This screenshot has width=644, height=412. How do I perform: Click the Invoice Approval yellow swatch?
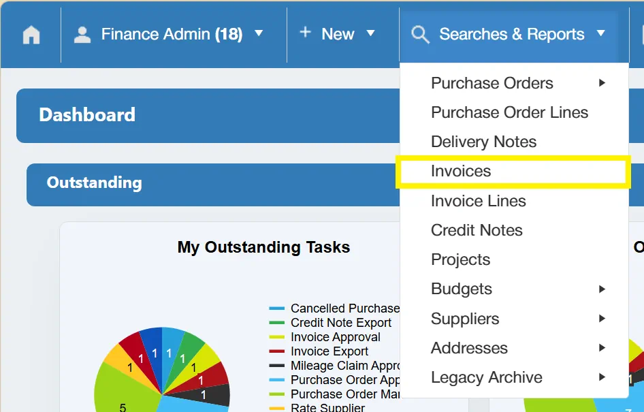pyautogui.click(x=277, y=337)
